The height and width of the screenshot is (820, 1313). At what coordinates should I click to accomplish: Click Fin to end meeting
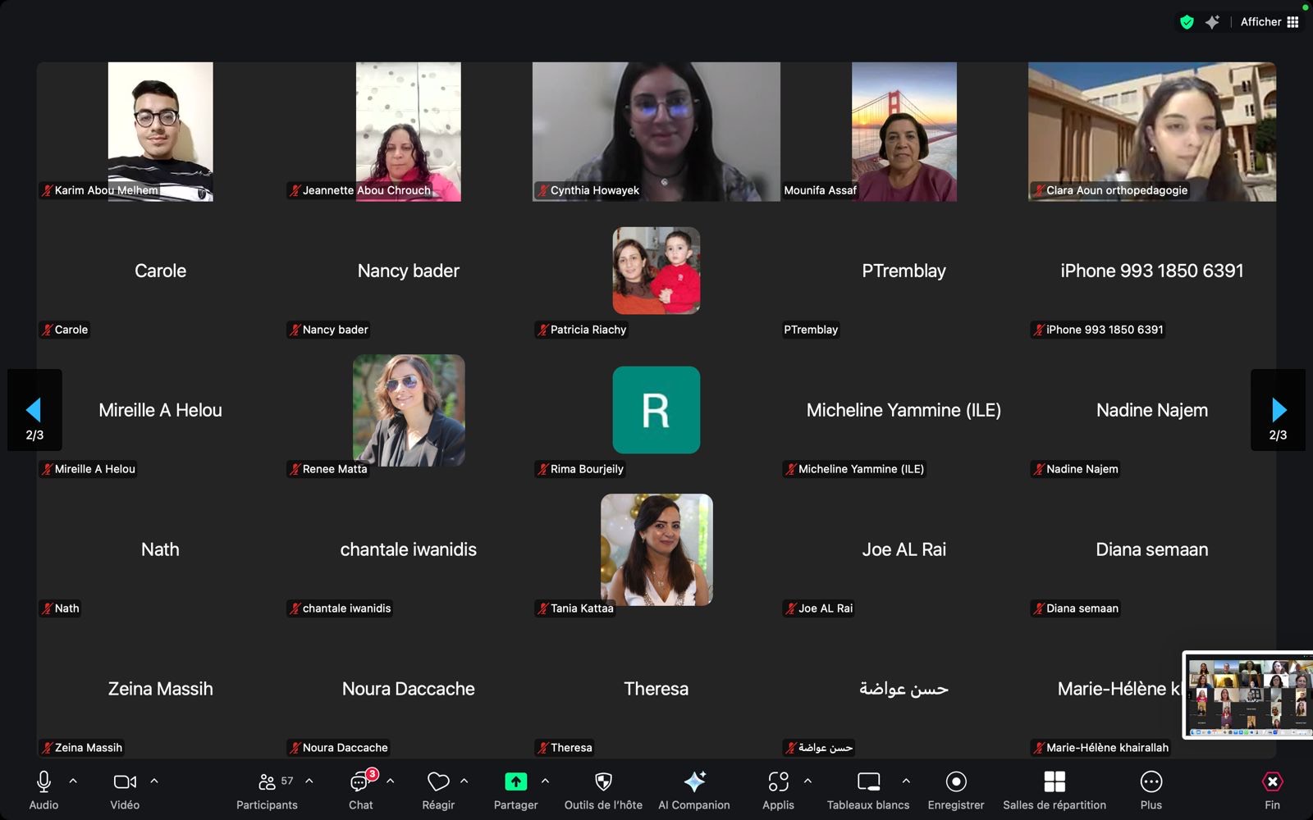(x=1272, y=782)
